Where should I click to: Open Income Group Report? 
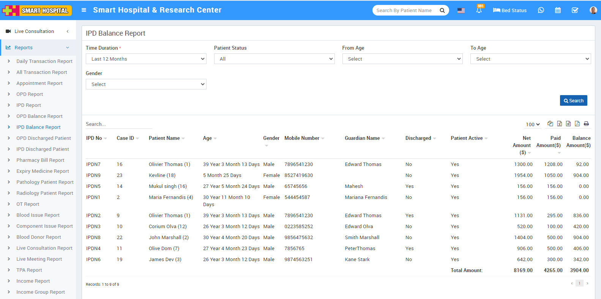point(41,292)
